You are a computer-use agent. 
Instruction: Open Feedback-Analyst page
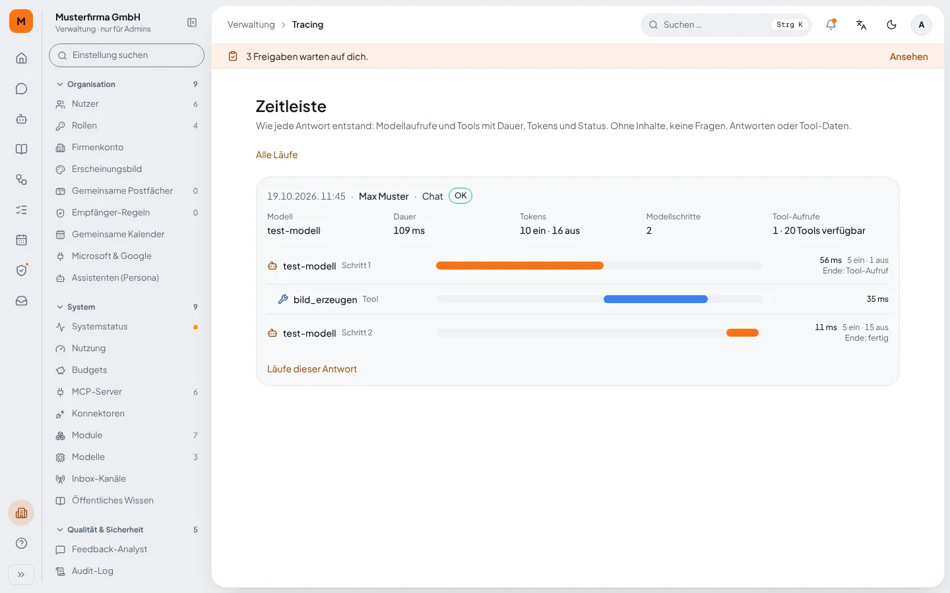click(x=127, y=550)
